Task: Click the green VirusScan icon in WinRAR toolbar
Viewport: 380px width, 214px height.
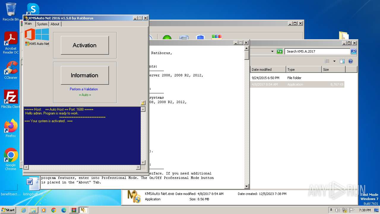Action: tap(167, 38)
